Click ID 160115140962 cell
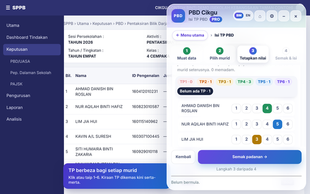310x194 pixels. 145,122
